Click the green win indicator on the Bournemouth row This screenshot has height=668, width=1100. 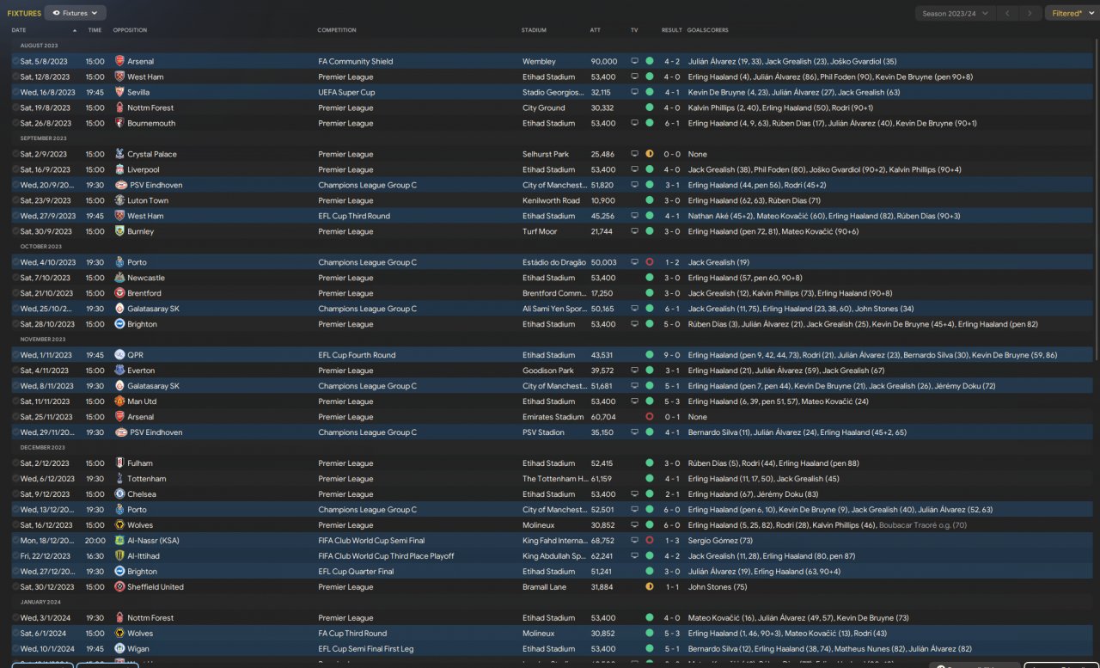click(x=650, y=124)
